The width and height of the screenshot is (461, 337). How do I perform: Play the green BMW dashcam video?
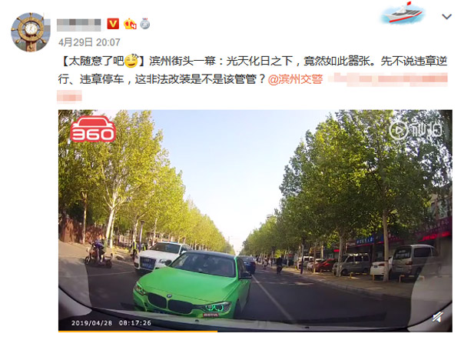(x=255, y=221)
